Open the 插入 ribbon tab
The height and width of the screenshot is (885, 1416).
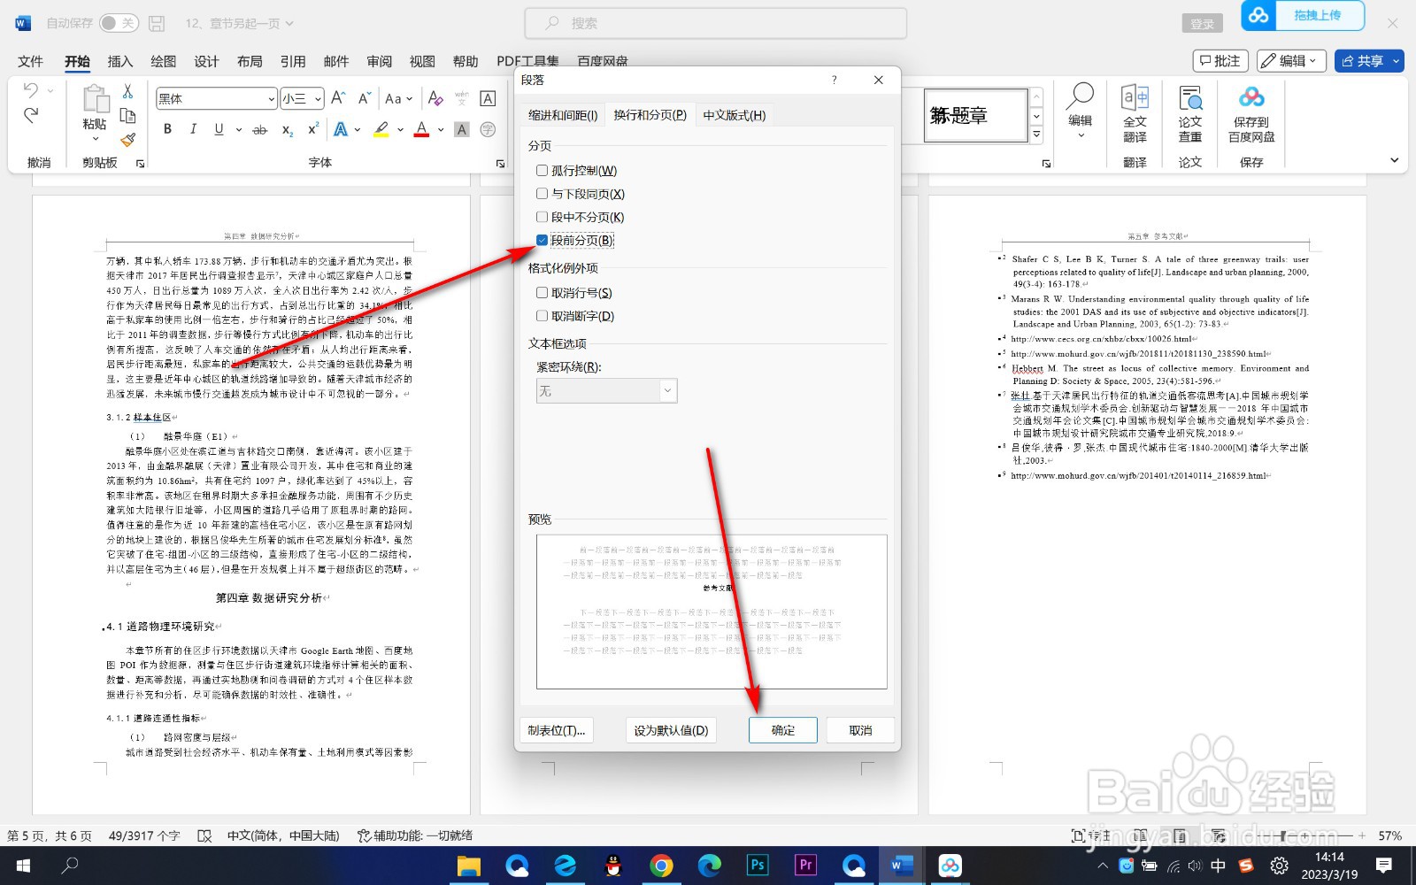click(119, 61)
